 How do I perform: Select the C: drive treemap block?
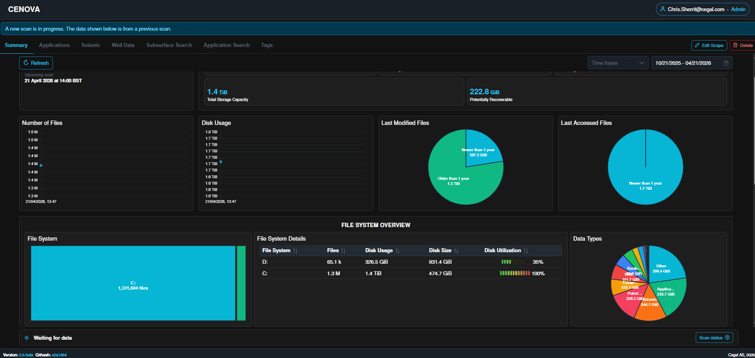(x=133, y=283)
